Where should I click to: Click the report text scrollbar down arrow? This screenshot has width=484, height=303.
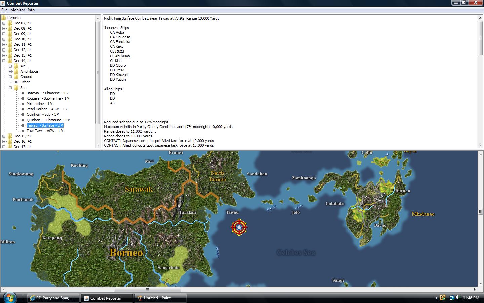point(480,145)
